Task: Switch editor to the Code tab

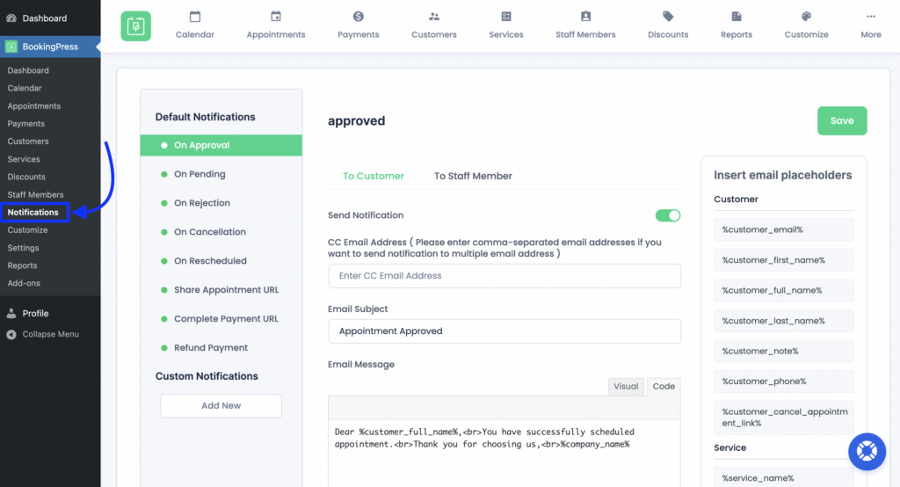Action: [664, 386]
